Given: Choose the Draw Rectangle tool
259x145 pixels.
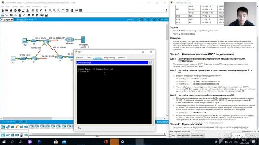Looking at the screenshot, I should (29, 15).
